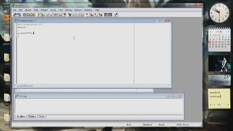The height and width of the screenshot is (131, 233).
Task: Open the Edit menu
Action: pyautogui.click(x=20, y=10)
